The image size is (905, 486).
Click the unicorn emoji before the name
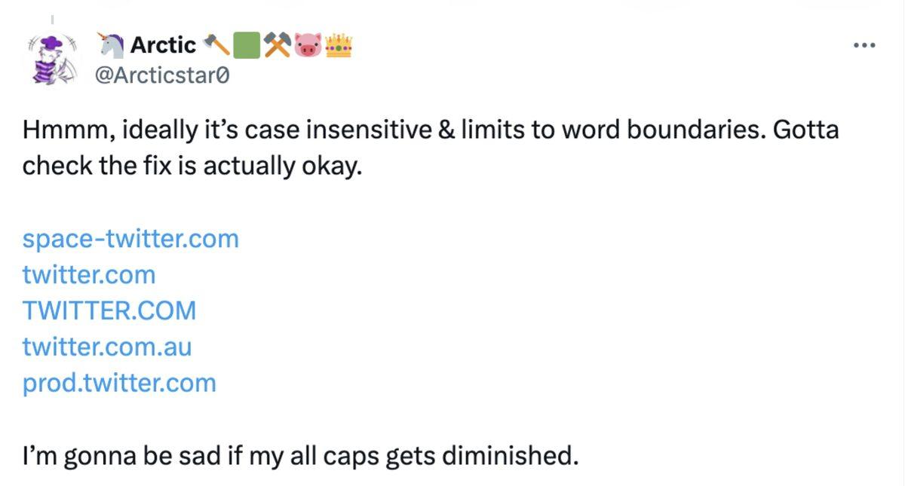[x=112, y=46]
